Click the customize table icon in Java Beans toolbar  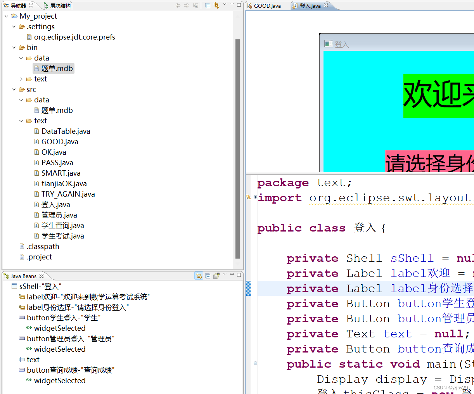216,275
